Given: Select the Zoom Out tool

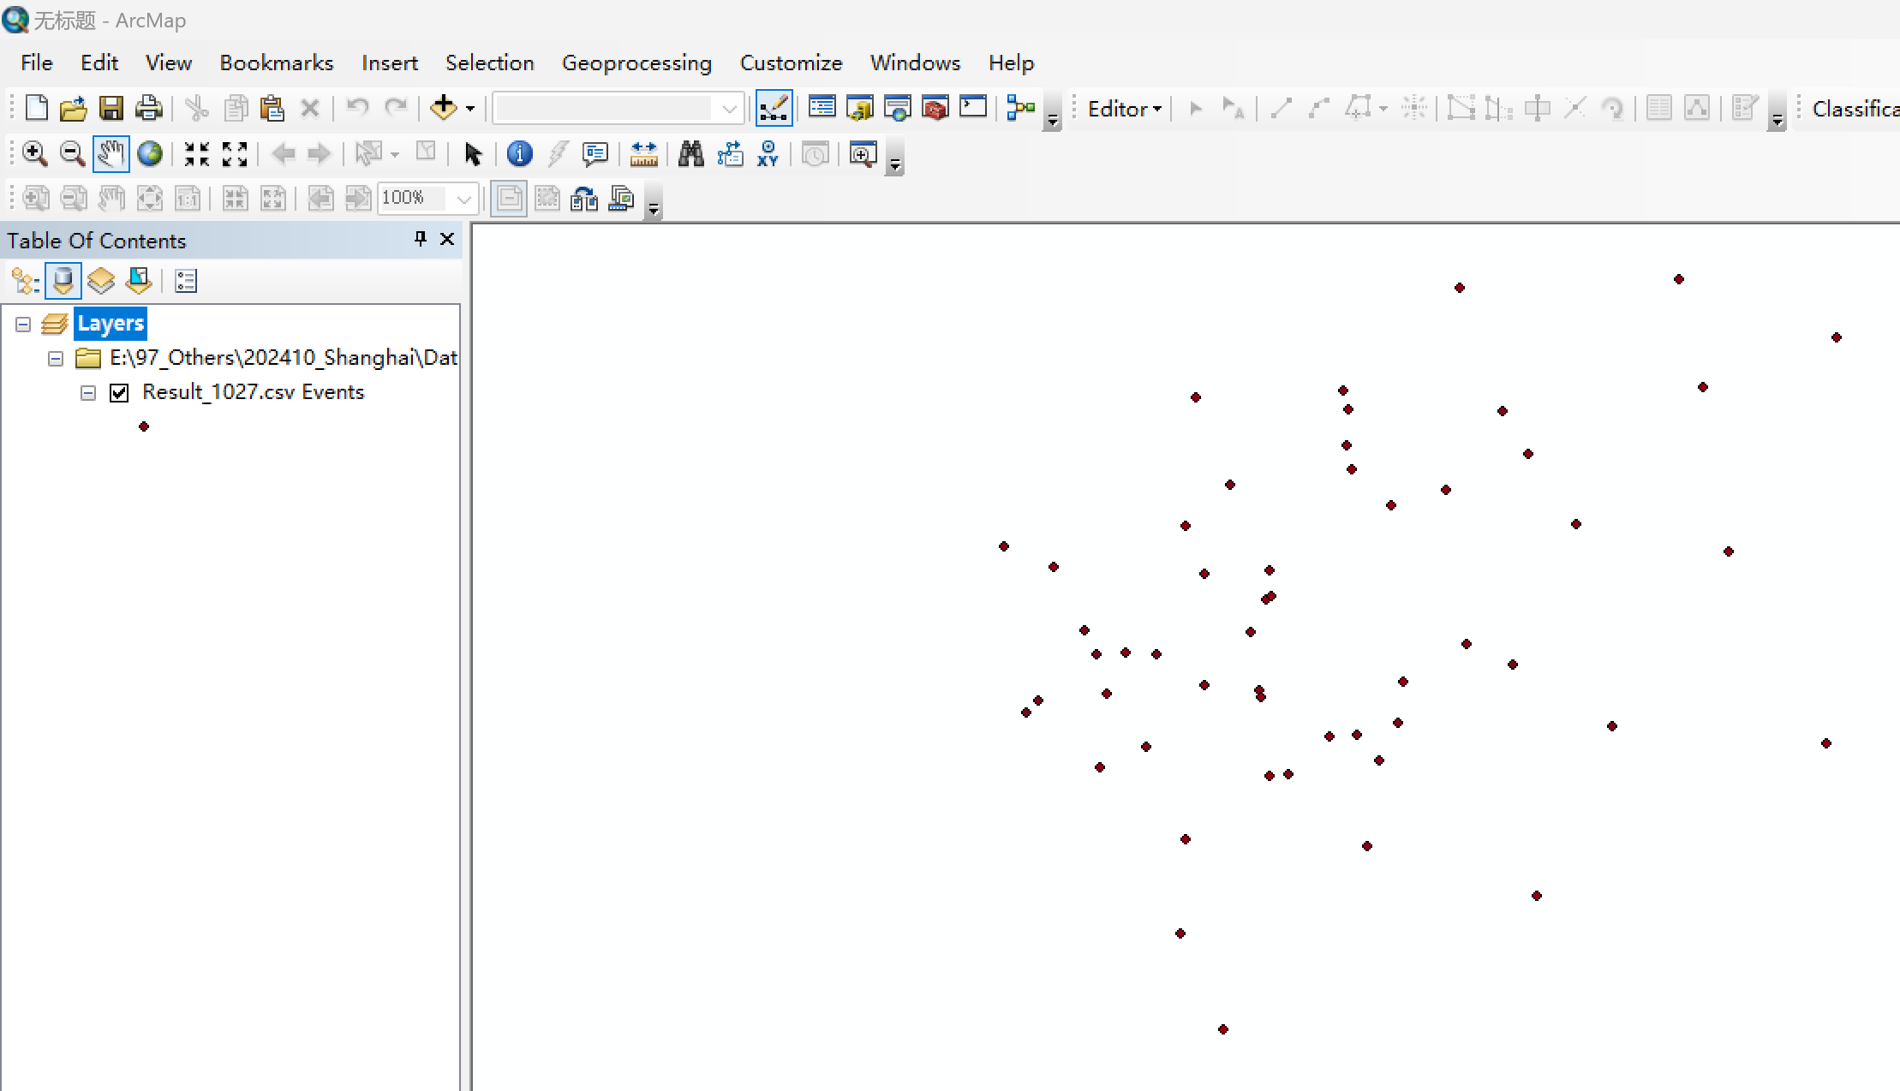Looking at the screenshot, I should 73,154.
